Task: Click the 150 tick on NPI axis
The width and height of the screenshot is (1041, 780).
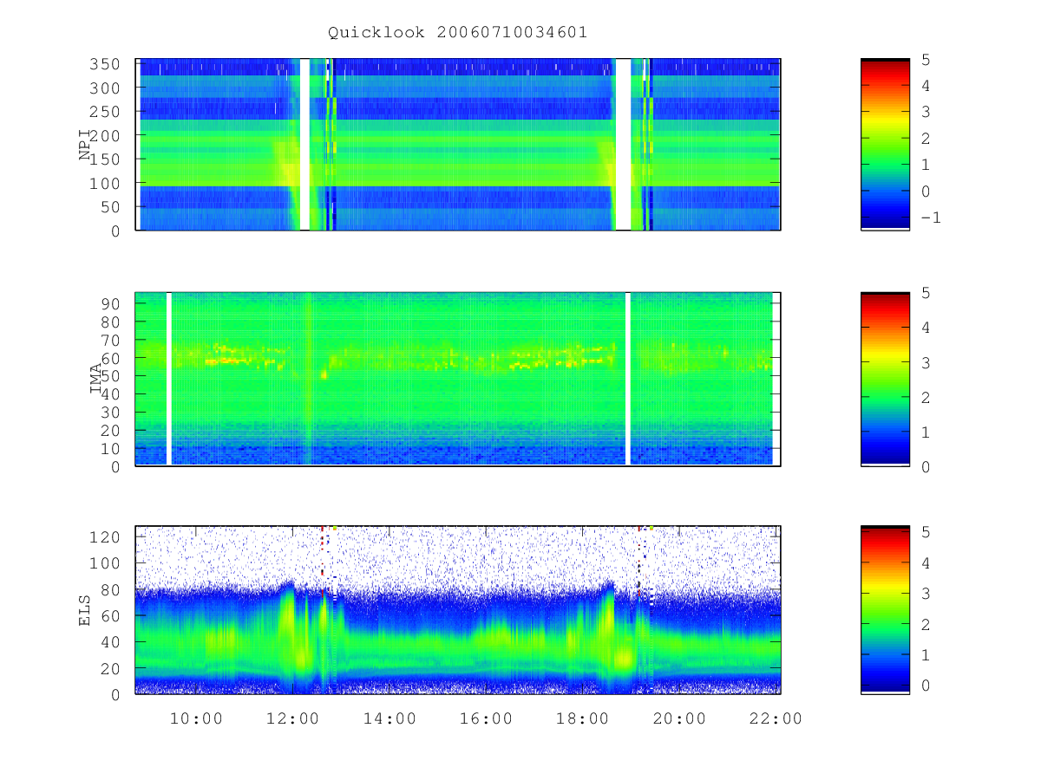Action: click(x=106, y=159)
